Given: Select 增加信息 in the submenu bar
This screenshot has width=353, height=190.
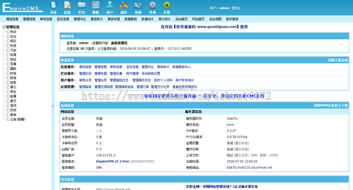Looking at the screenshot, I should [x=12, y=19].
